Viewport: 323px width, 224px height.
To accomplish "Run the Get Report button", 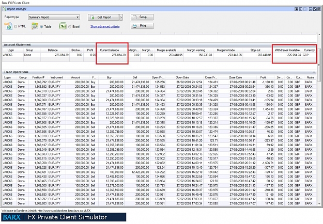I will coord(103,17).
